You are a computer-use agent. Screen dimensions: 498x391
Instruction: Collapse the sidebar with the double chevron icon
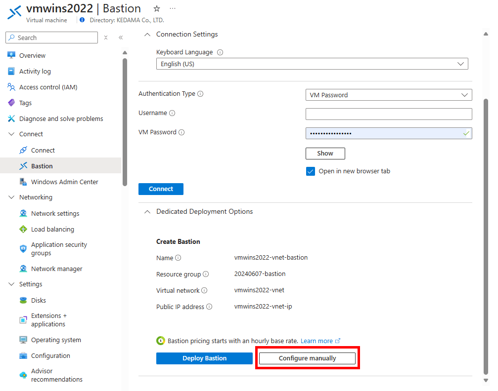click(x=121, y=38)
